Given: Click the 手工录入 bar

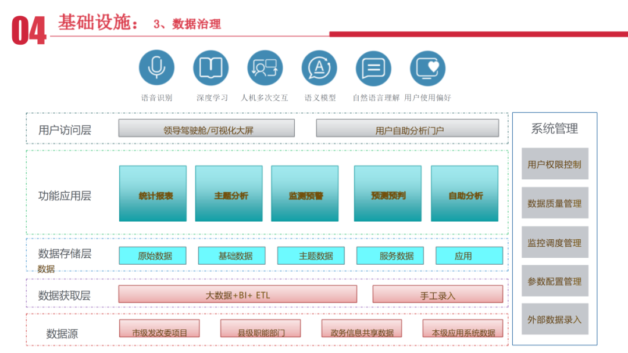Looking at the screenshot, I should click(438, 294).
